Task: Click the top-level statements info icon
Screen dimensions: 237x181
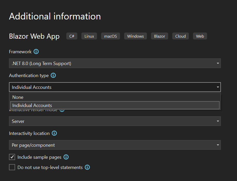Action: (x=87, y=167)
